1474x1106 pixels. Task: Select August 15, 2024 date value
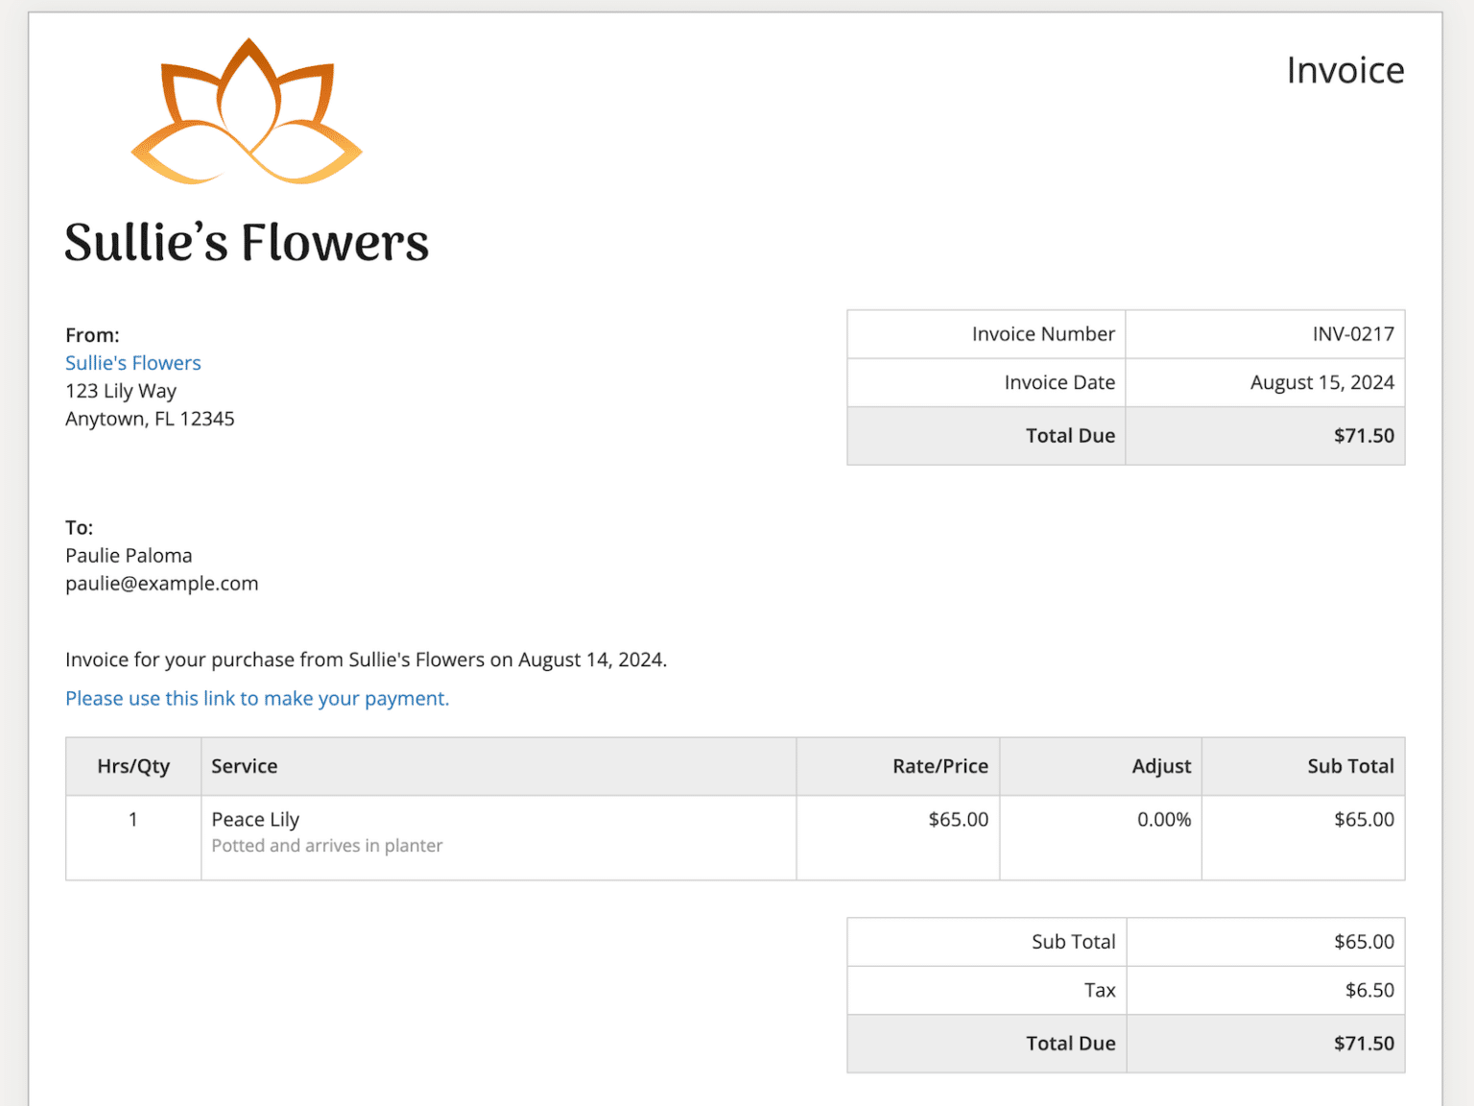point(1321,382)
